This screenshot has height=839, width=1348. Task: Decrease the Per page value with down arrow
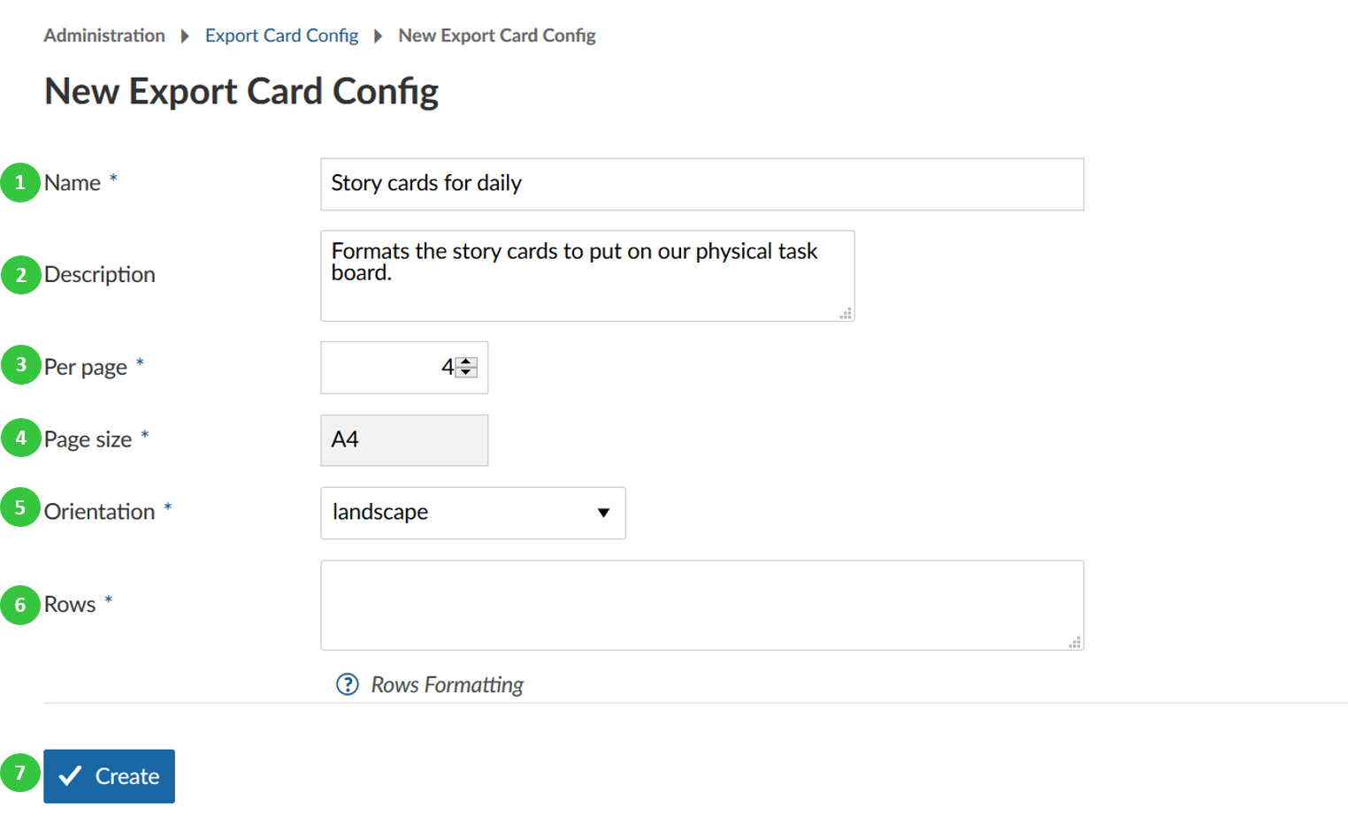click(466, 372)
